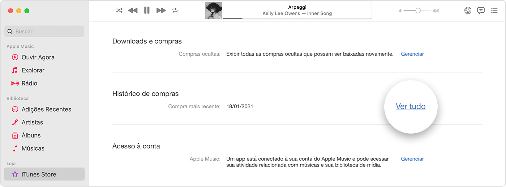This screenshot has width=506, height=187.
Task: Click in the Buscar search field
Action: pyautogui.click(x=47, y=31)
